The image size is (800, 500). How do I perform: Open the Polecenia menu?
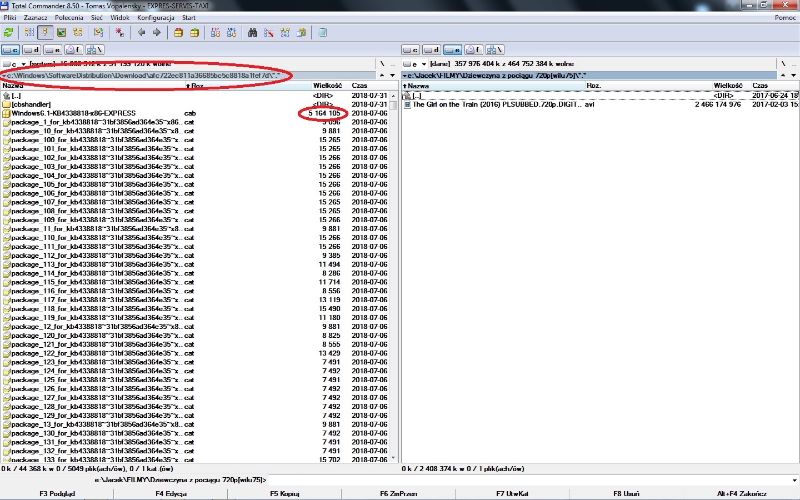point(69,18)
